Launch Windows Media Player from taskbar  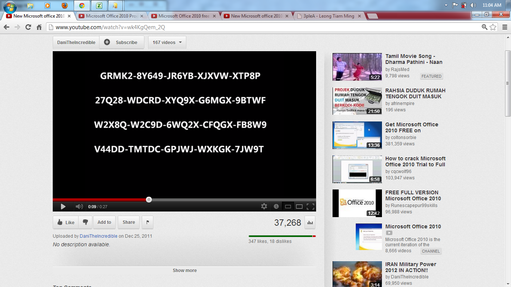click(x=48, y=6)
